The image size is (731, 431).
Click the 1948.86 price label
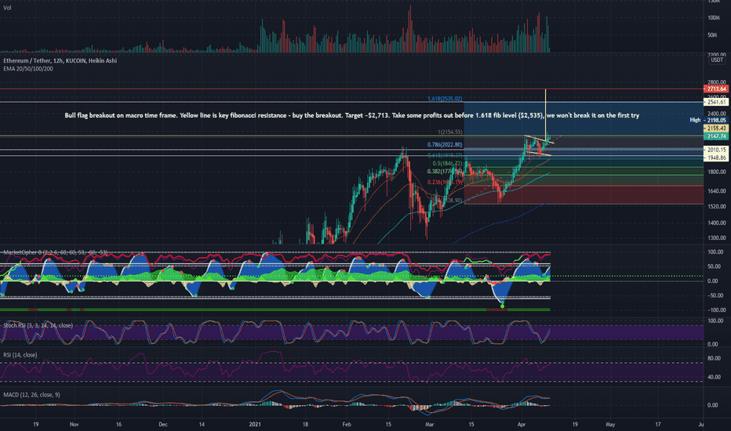click(x=716, y=158)
